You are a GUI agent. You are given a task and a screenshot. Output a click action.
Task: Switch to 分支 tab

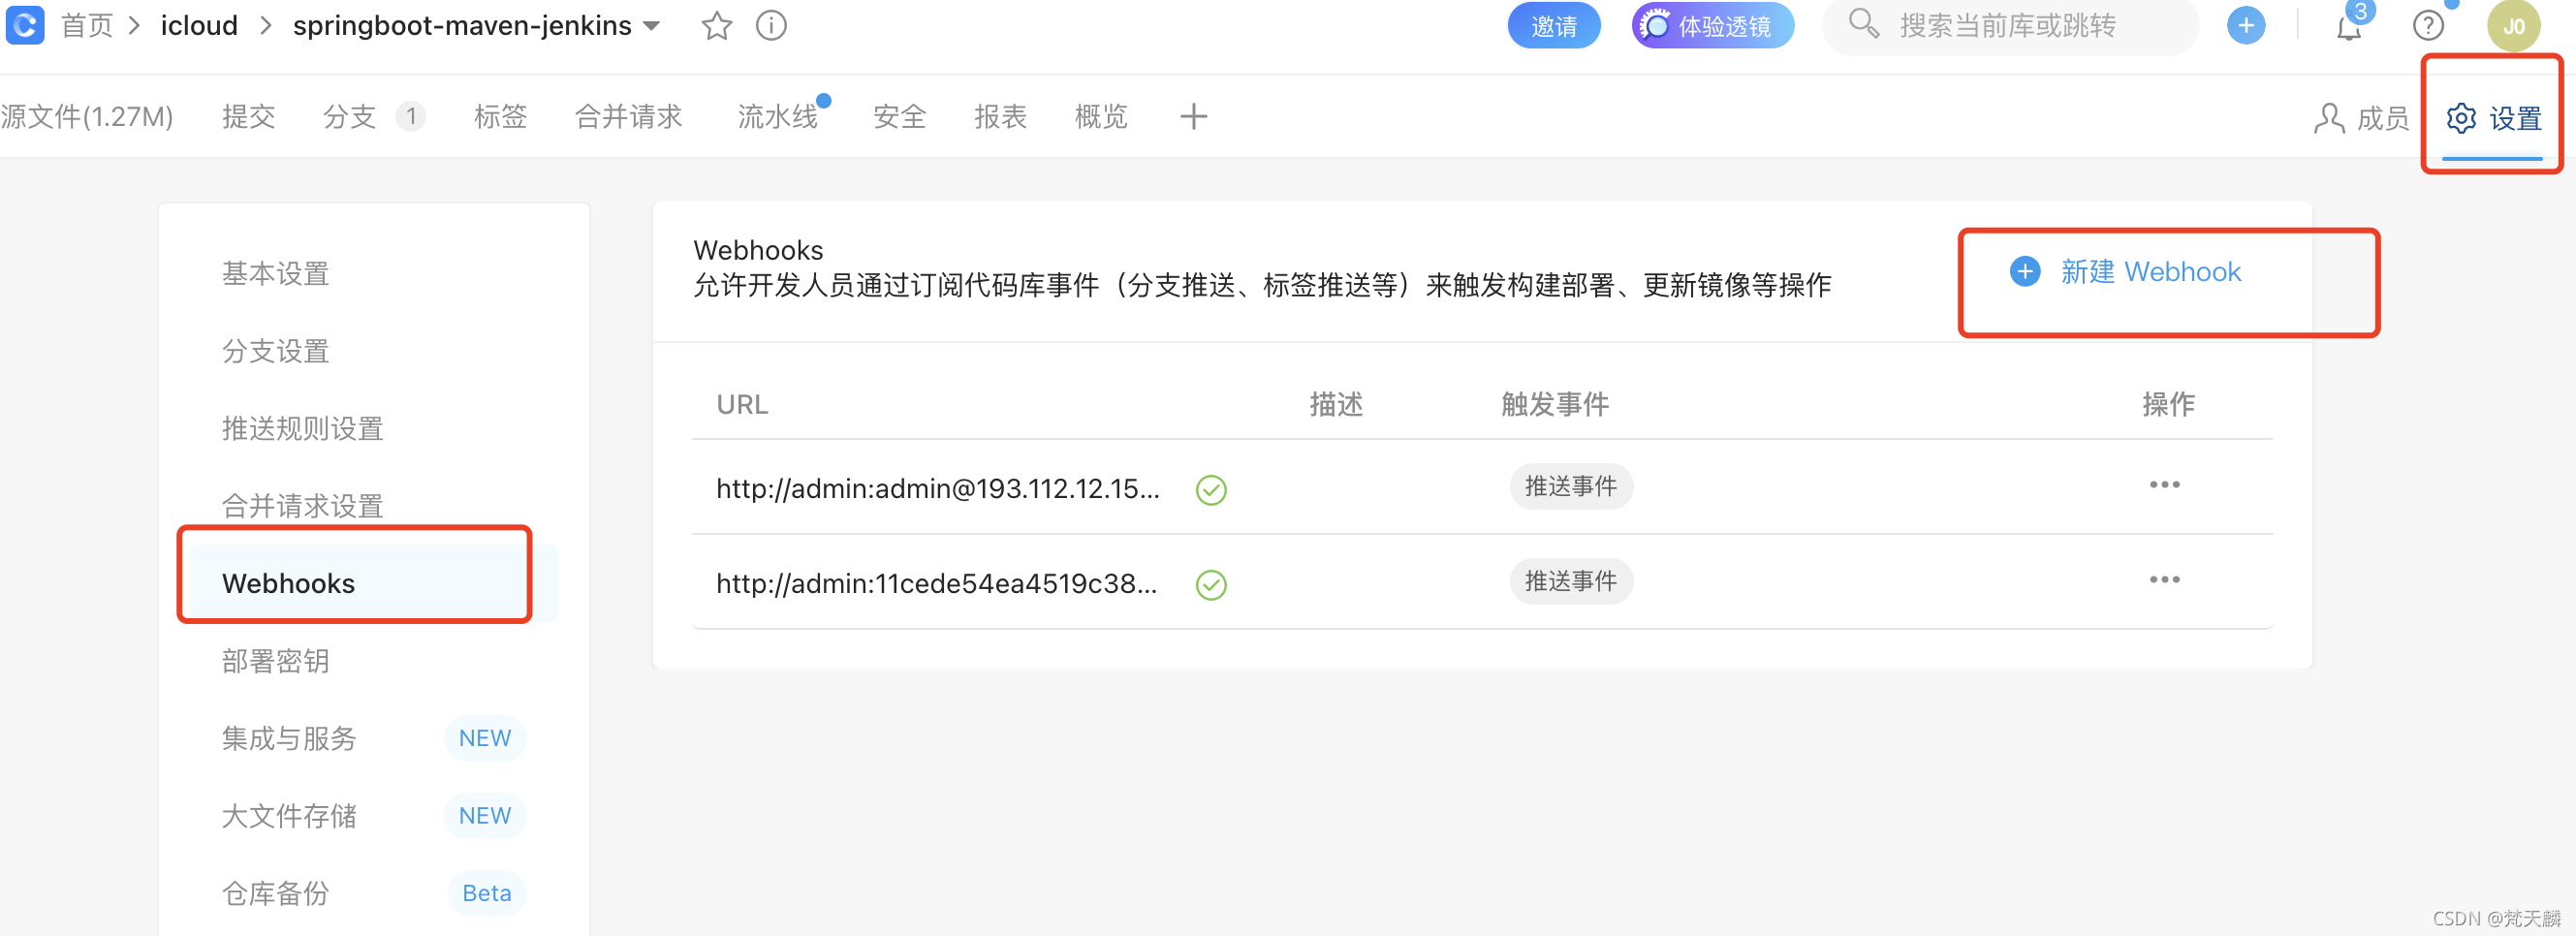373,117
